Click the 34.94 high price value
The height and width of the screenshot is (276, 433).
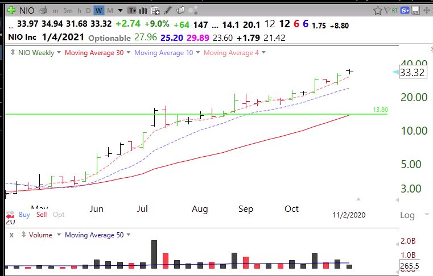(x=52, y=24)
